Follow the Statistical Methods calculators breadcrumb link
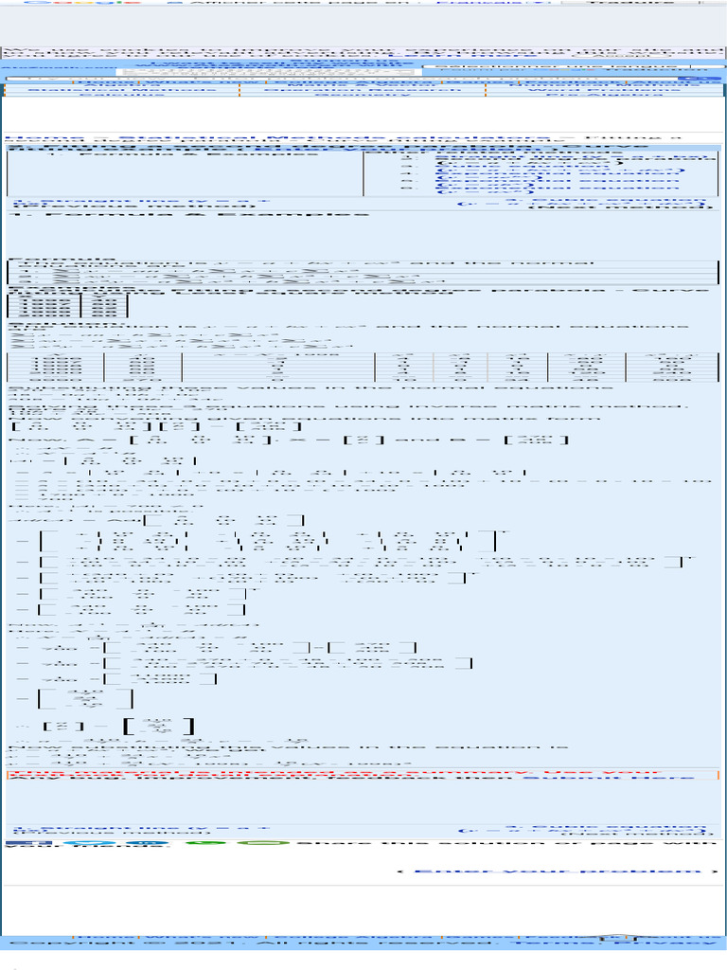Image resolution: width=727 pixels, height=970 pixels. pos(334,137)
